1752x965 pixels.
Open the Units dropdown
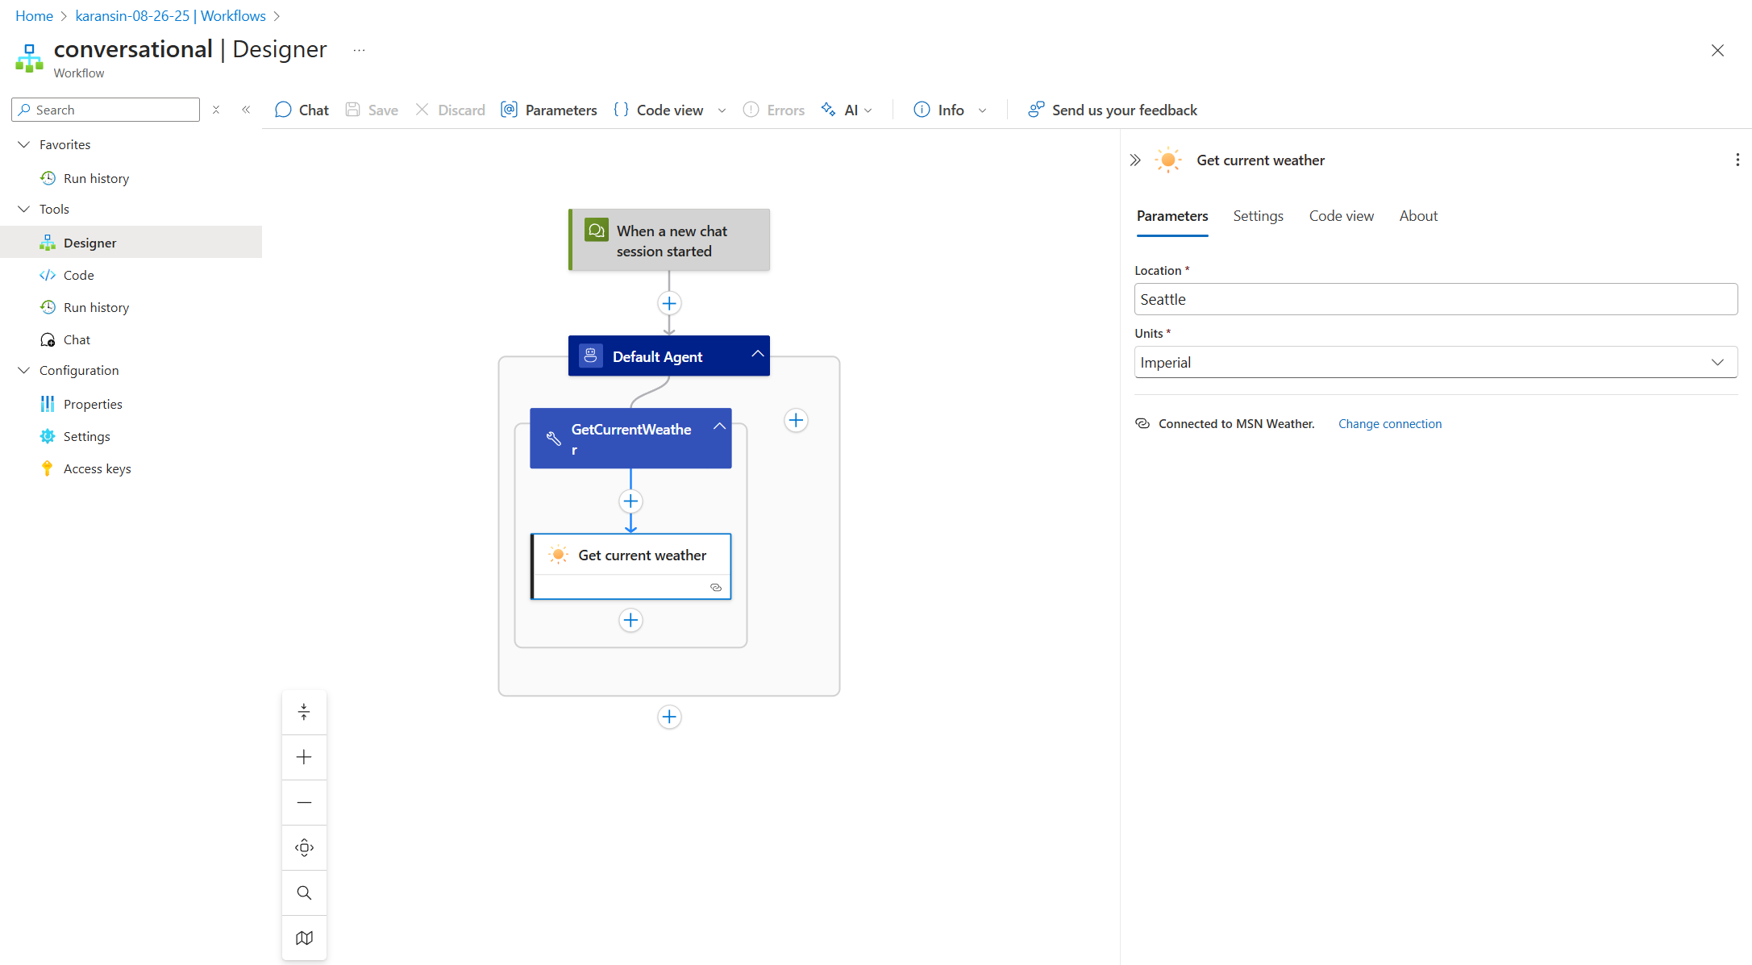pyautogui.click(x=1435, y=362)
